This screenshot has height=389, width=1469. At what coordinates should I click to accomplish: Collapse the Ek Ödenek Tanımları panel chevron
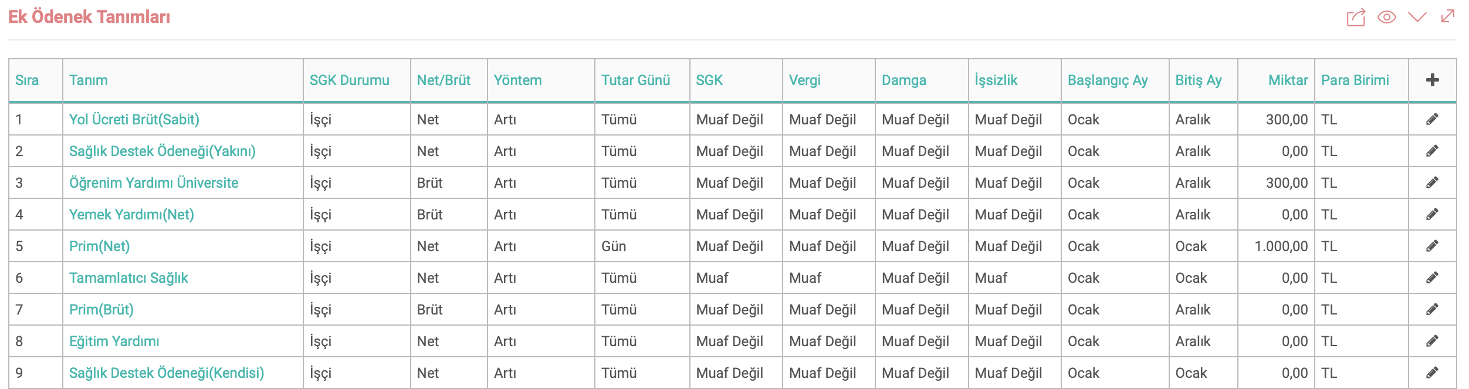(x=1417, y=17)
